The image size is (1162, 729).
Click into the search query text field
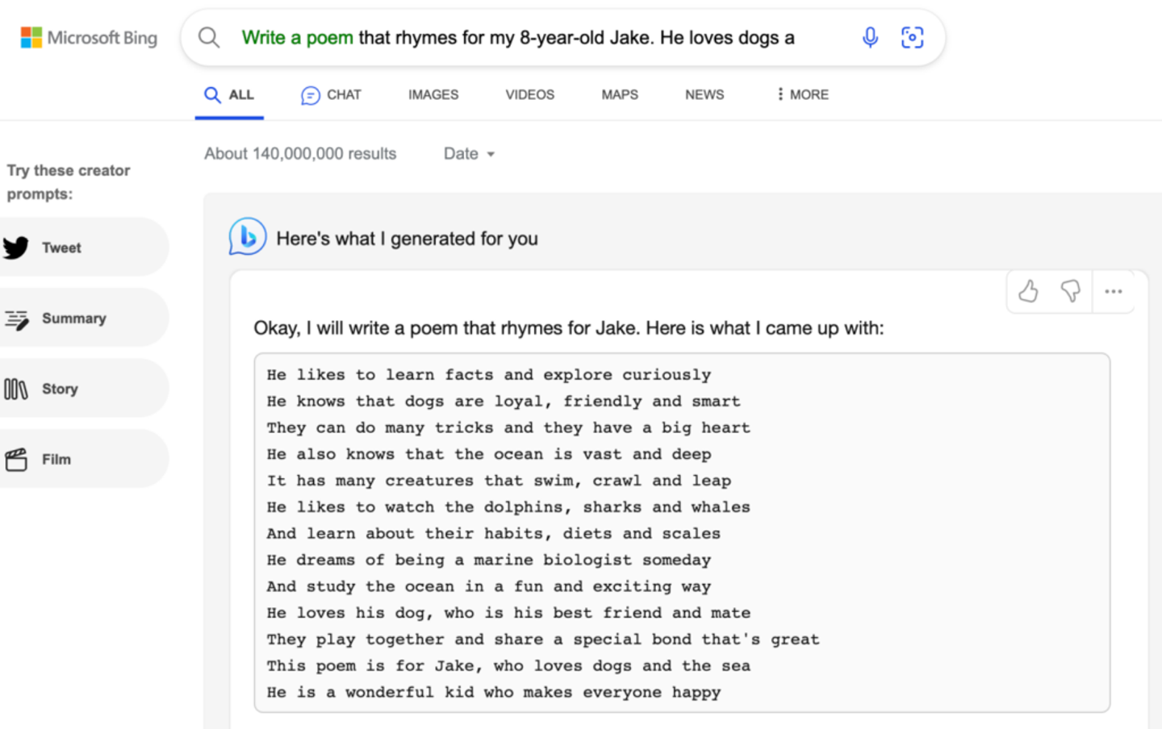click(533, 38)
